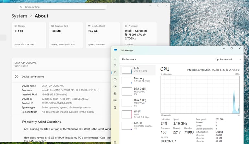Select GPU 0 performance entry
Screen dimensions: 249x144
(x=138, y=126)
